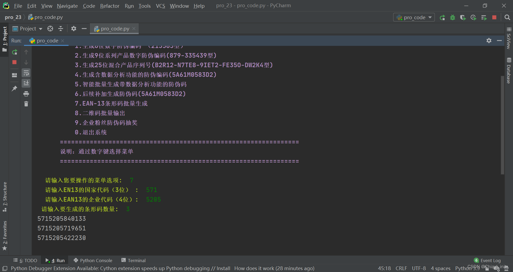Run pro_code with toolbar rerun button
513x272 pixels.
[x=442, y=18]
